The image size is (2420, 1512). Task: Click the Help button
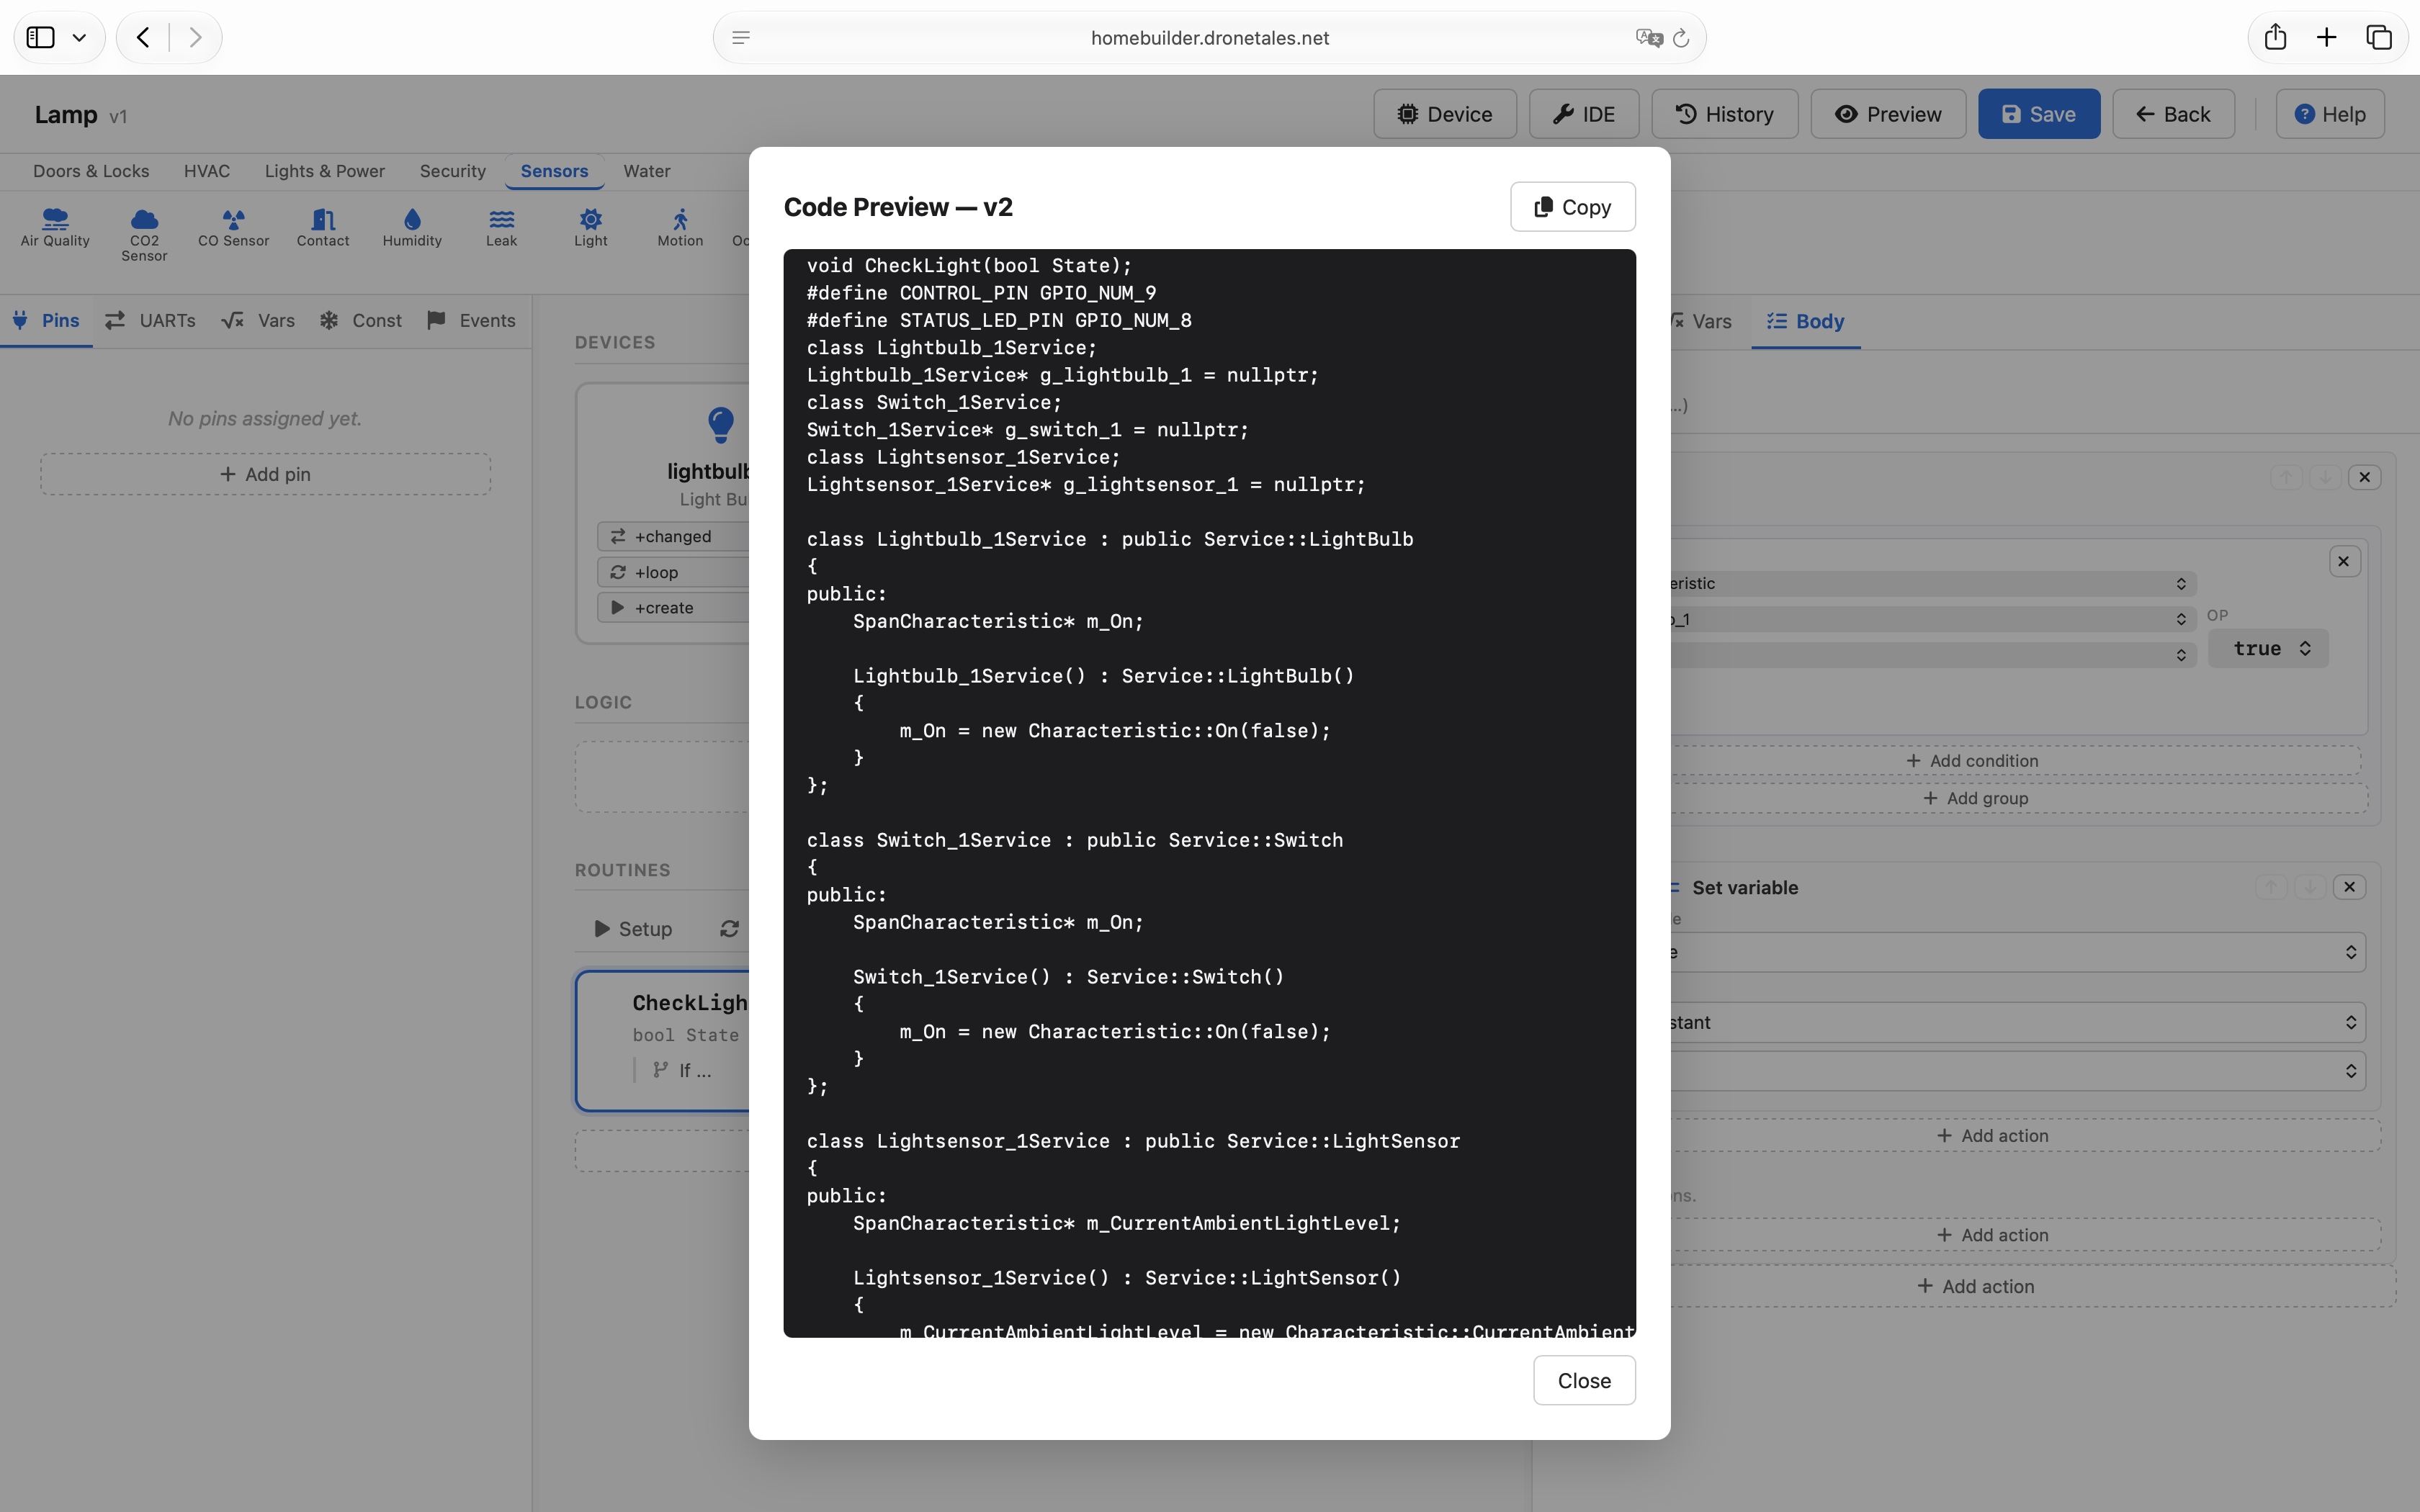coord(2330,114)
